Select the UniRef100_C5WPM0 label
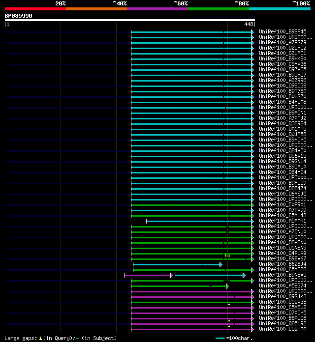Viewport: 315px width, 342px height. click(x=283, y=329)
